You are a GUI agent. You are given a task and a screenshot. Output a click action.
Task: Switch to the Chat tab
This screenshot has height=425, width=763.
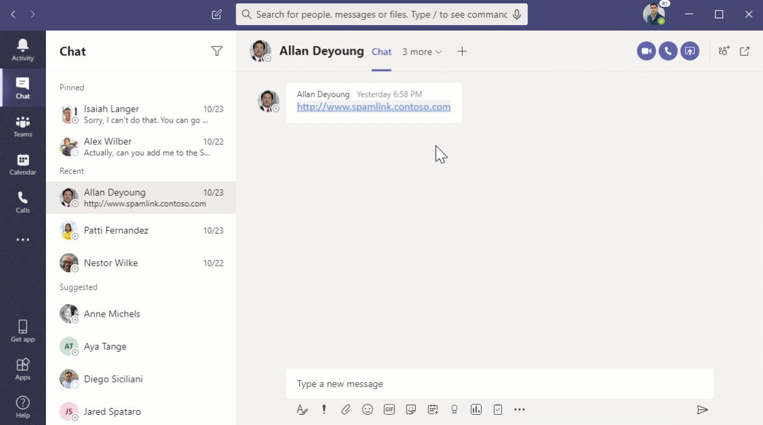click(381, 51)
